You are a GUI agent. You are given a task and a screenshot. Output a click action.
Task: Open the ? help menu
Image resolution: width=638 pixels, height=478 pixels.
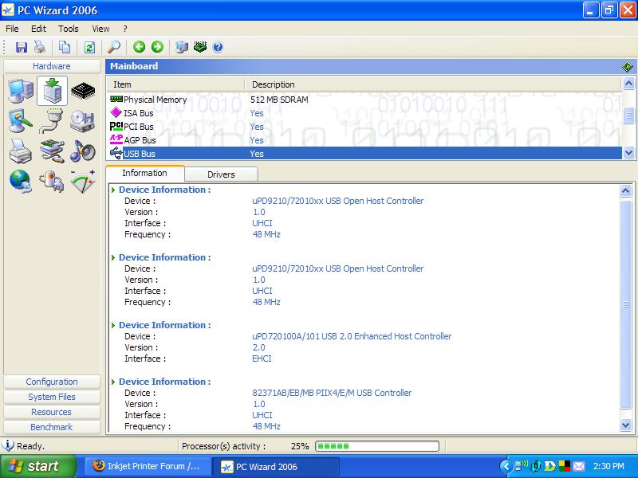point(125,29)
